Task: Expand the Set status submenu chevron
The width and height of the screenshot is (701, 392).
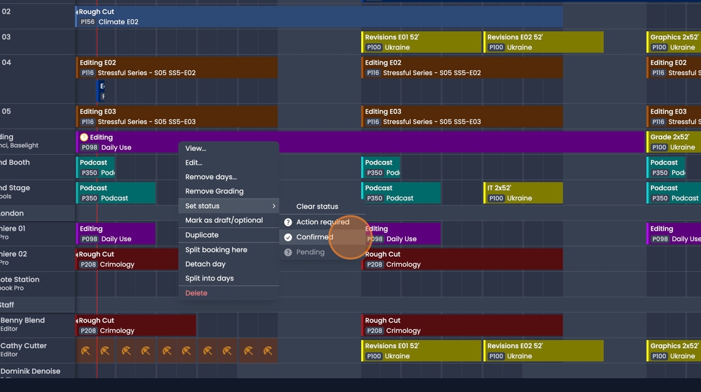Action: coord(274,205)
